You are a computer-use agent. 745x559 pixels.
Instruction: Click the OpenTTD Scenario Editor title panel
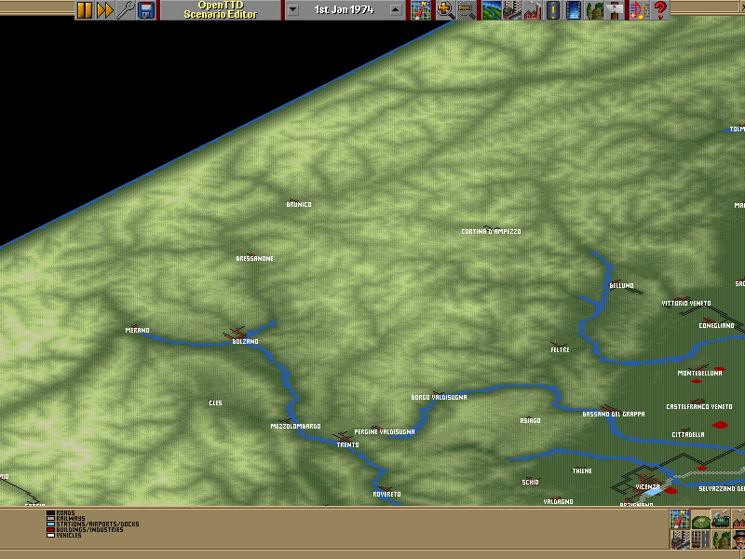click(221, 10)
